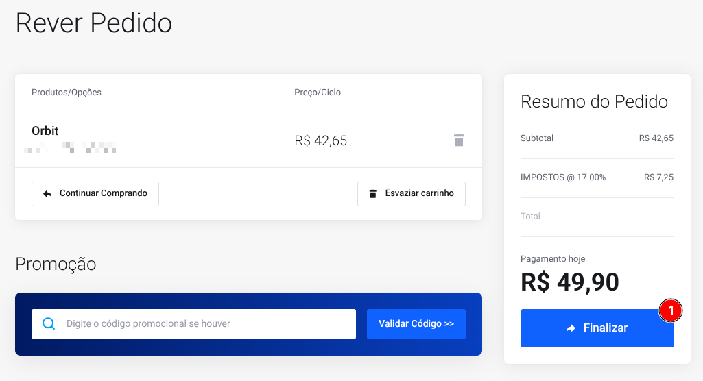This screenshot has height=381, width=703.
Task: Click the Orbit row price R$ 42,65
Action: pos(321,141)
